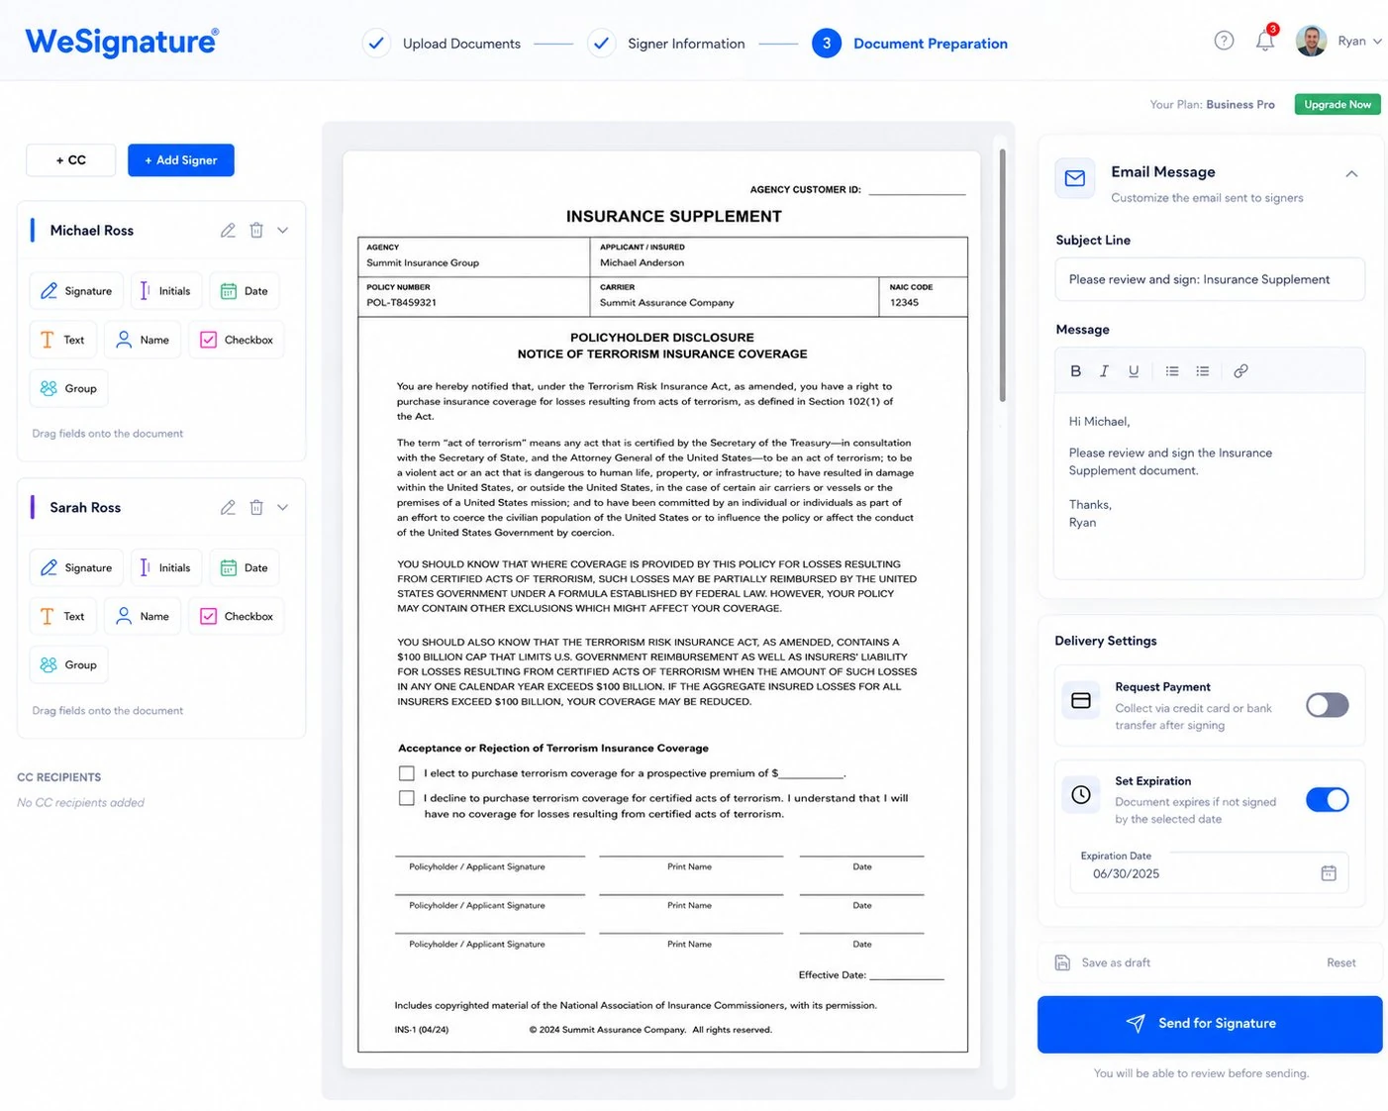Enable the Request Payment toggle

[1327, 705]
